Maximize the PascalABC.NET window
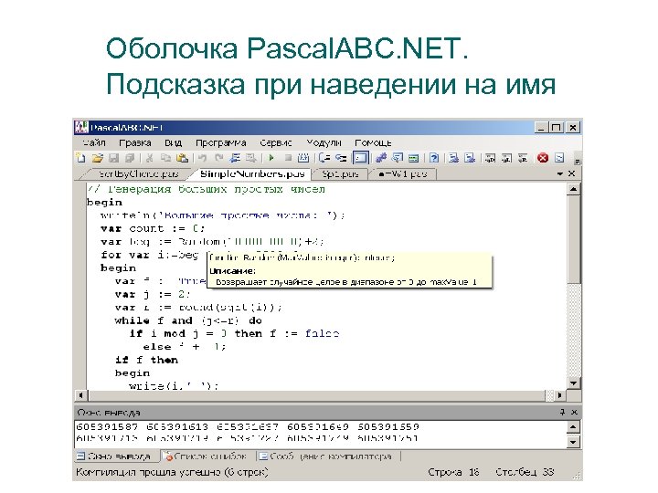658x493 pixels. coord(557,128)
